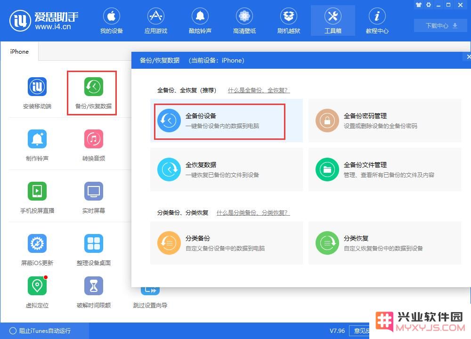Click the 意见反馈 button in status bar
This screenshot has width=471, height=339.
360,331
